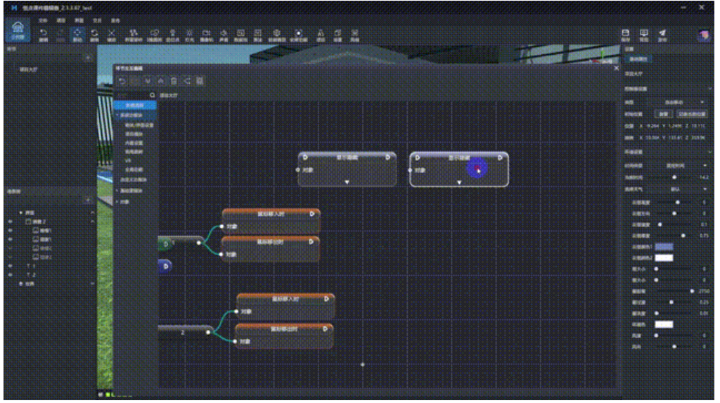The width and height of the screenshot is (720, 403).
Task: Click the share icon in node editor toolbar
Action: (187, 81)
